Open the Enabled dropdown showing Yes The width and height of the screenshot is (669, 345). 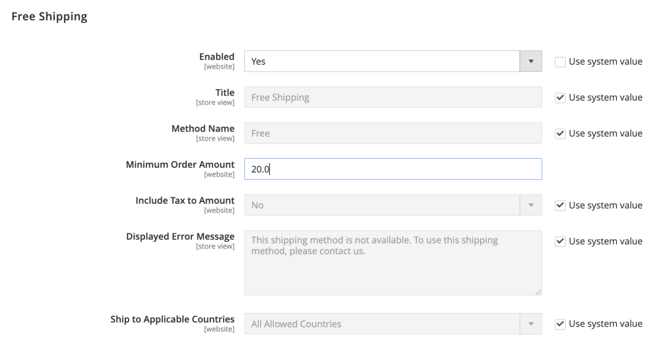coord(393,61)
